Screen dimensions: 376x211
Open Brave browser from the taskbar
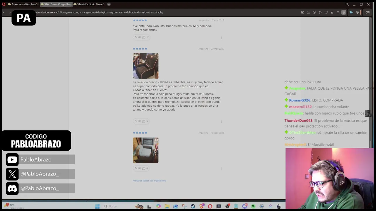point(202,206)
